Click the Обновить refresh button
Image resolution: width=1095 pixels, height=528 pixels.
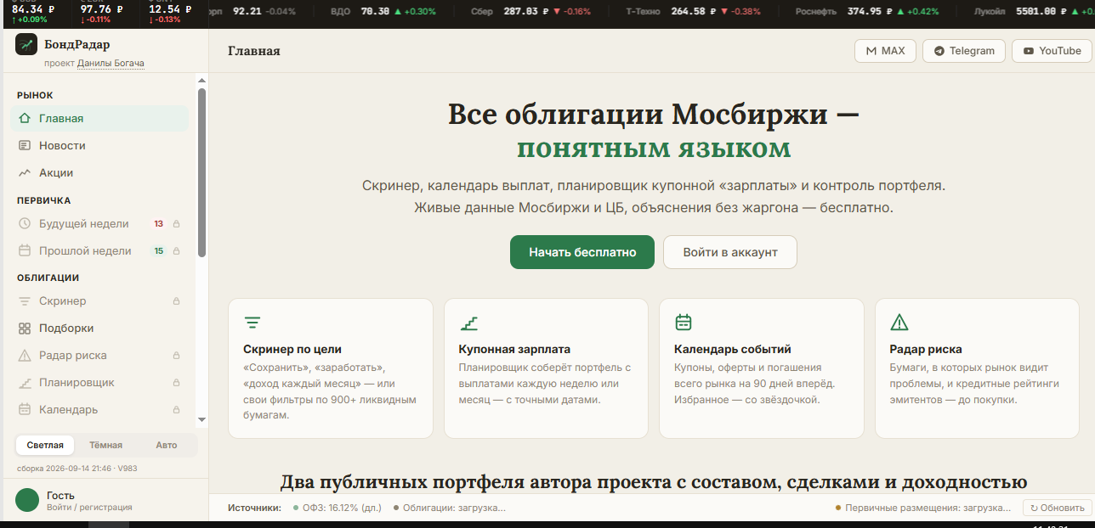point(1057,508)
